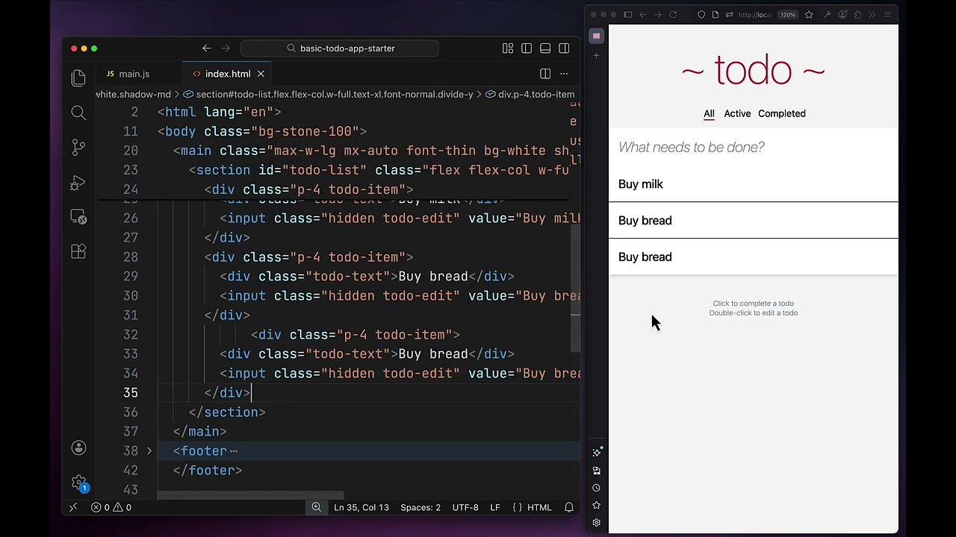Image resolution: width=956 pixels, height=537 pixels.
Task: Bookmark the page with the star icon
Action: point(809,15)
